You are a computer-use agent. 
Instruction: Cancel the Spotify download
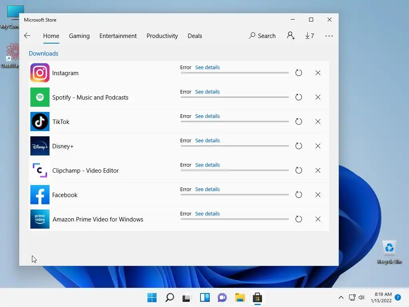(318, 97)
